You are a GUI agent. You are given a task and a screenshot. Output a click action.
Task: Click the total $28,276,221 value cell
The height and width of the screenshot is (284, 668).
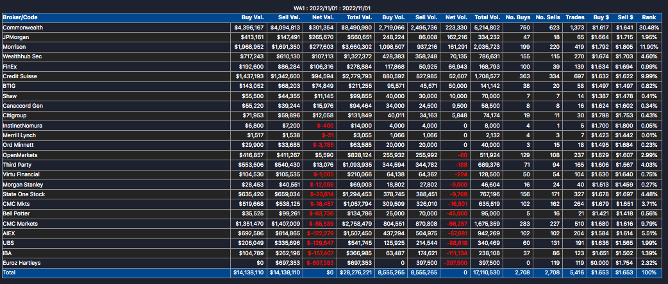(356, 273)
